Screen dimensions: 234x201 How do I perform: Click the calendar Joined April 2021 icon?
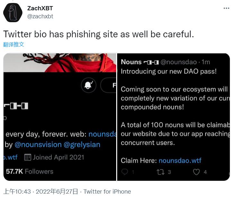click(28, 157)
